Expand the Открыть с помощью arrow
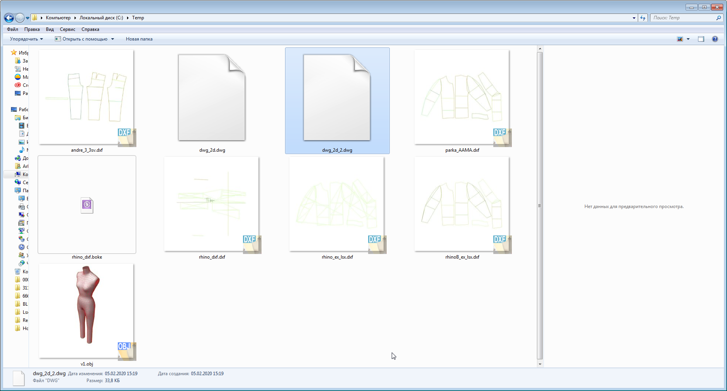This screenshot has width=727, height=391. pyautogui.click(x=113, y=39)
